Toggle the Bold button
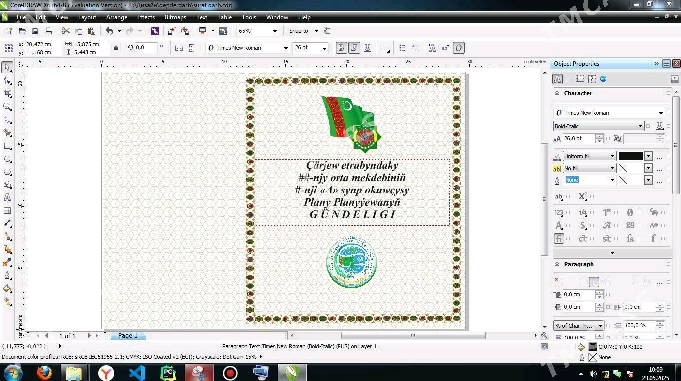 click(341, 48)
